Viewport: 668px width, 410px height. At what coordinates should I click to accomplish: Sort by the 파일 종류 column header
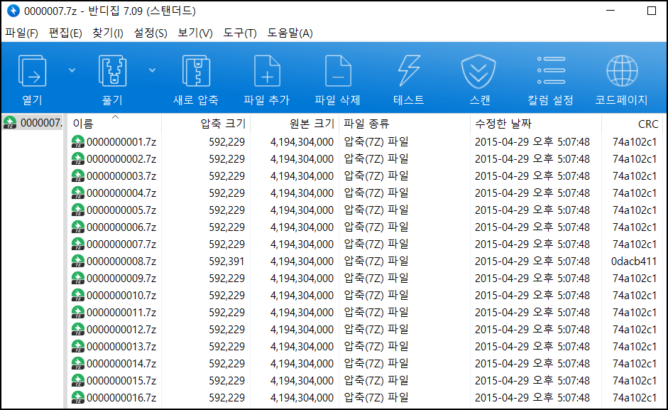click(x=405, y=124)
